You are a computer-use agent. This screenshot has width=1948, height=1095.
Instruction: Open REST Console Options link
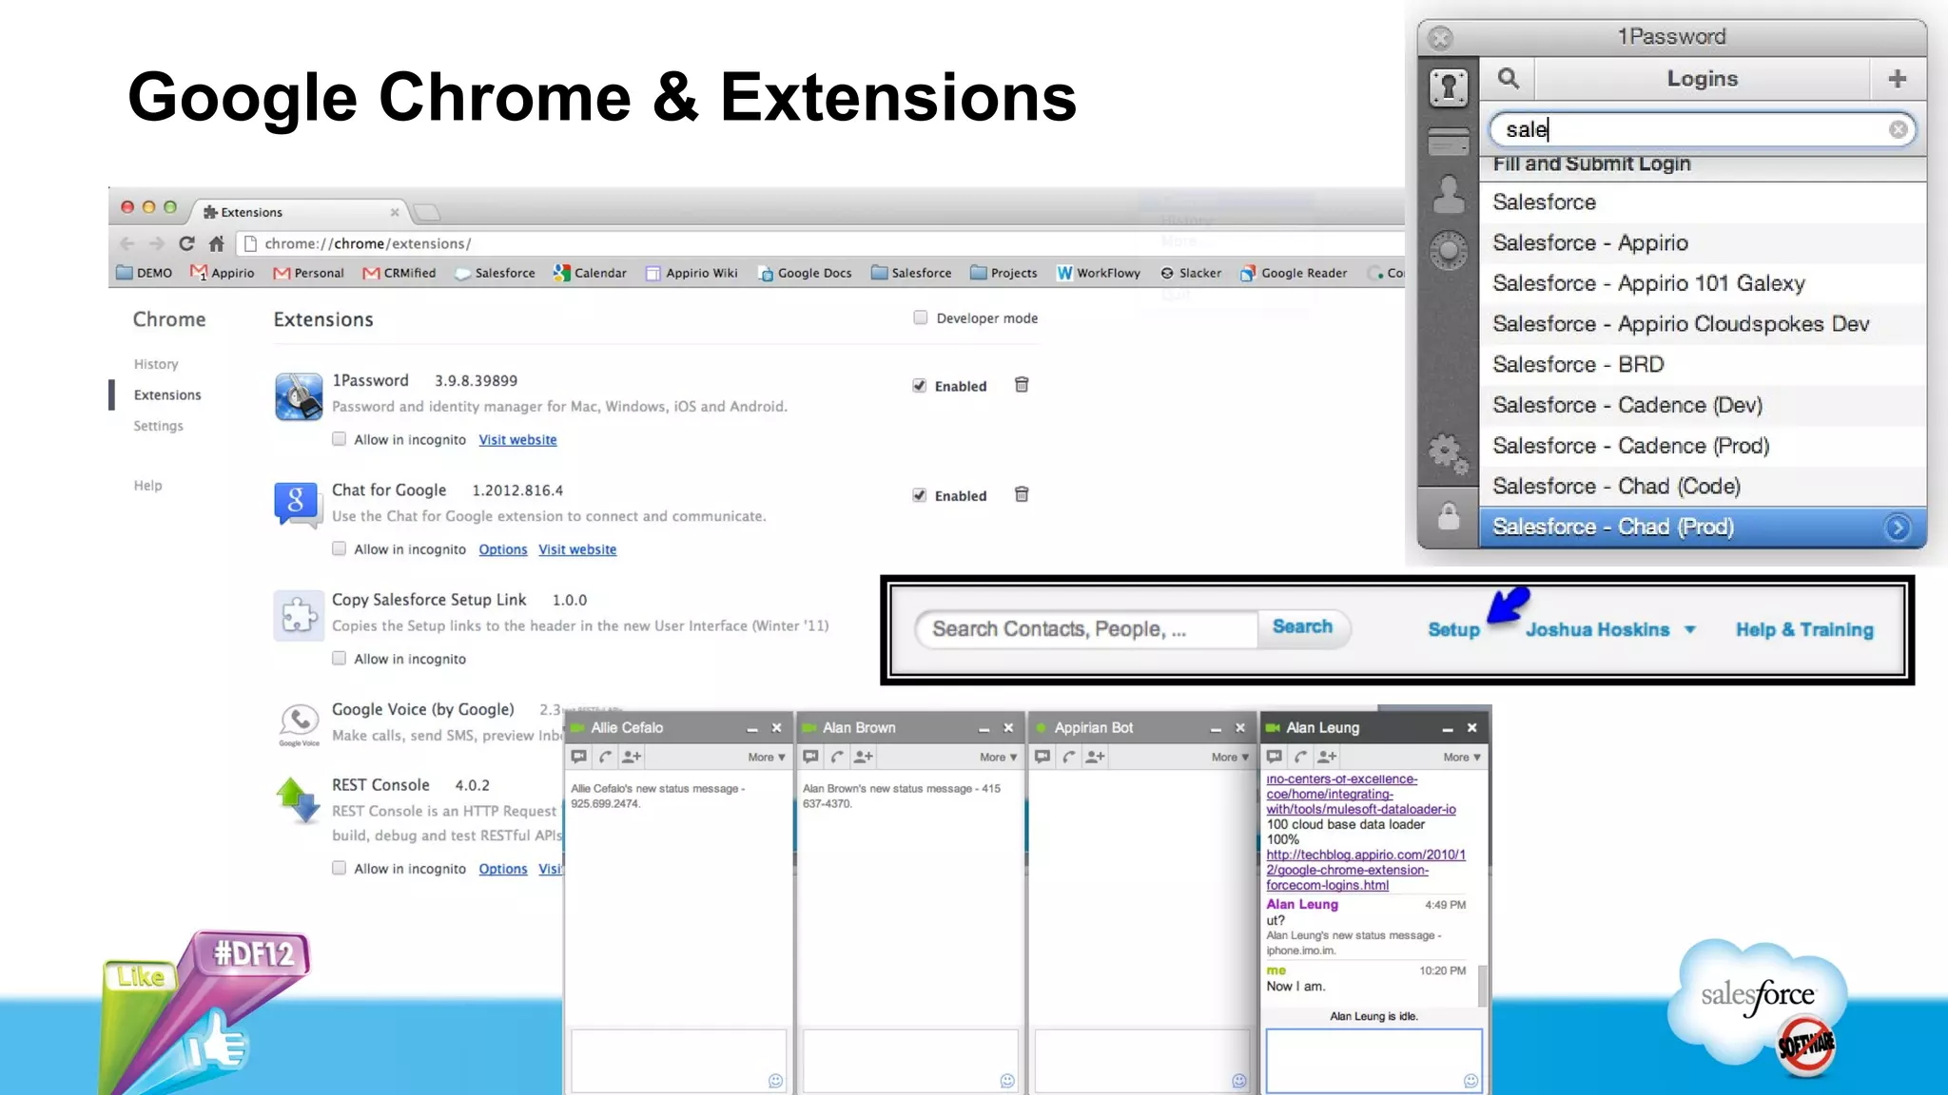[502, 869]
